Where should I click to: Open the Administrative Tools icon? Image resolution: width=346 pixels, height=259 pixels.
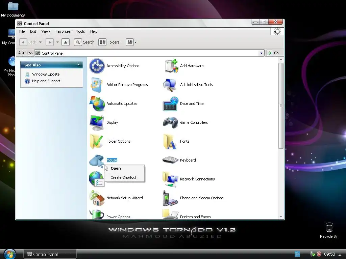(170, 85)
